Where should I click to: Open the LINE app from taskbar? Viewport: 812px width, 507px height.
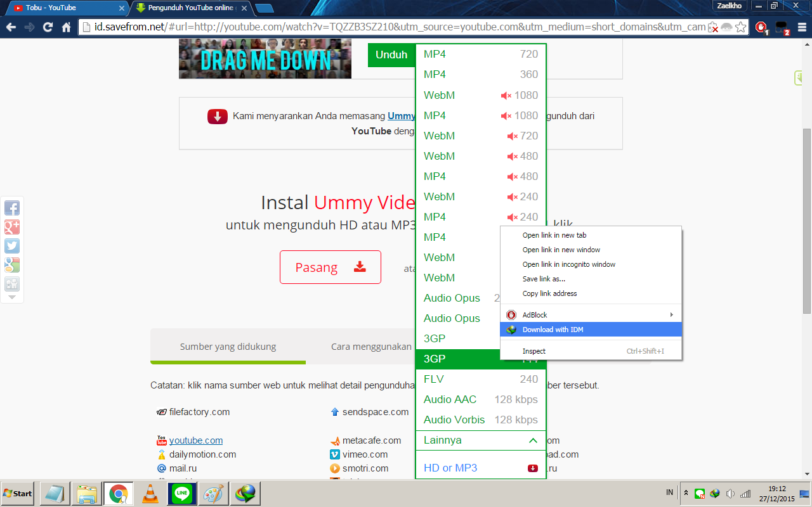183,493
